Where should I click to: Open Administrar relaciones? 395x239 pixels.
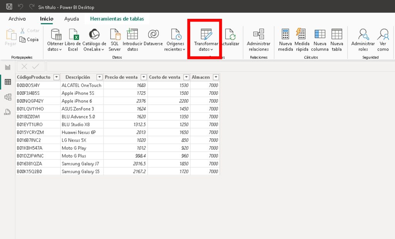258,40
